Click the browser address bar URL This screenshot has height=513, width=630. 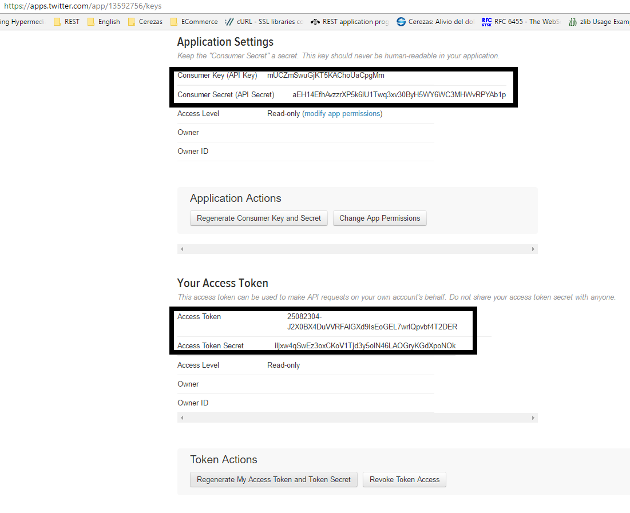point(83,6)
